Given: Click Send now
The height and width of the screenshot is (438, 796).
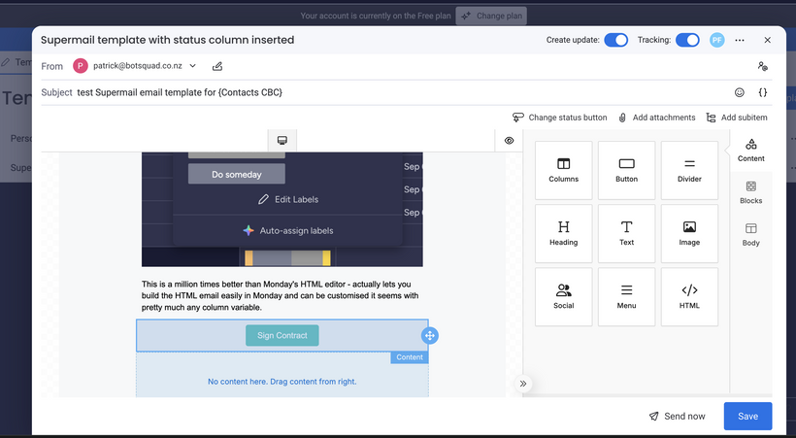Looking at the screenshot, I should coord(678,417).
